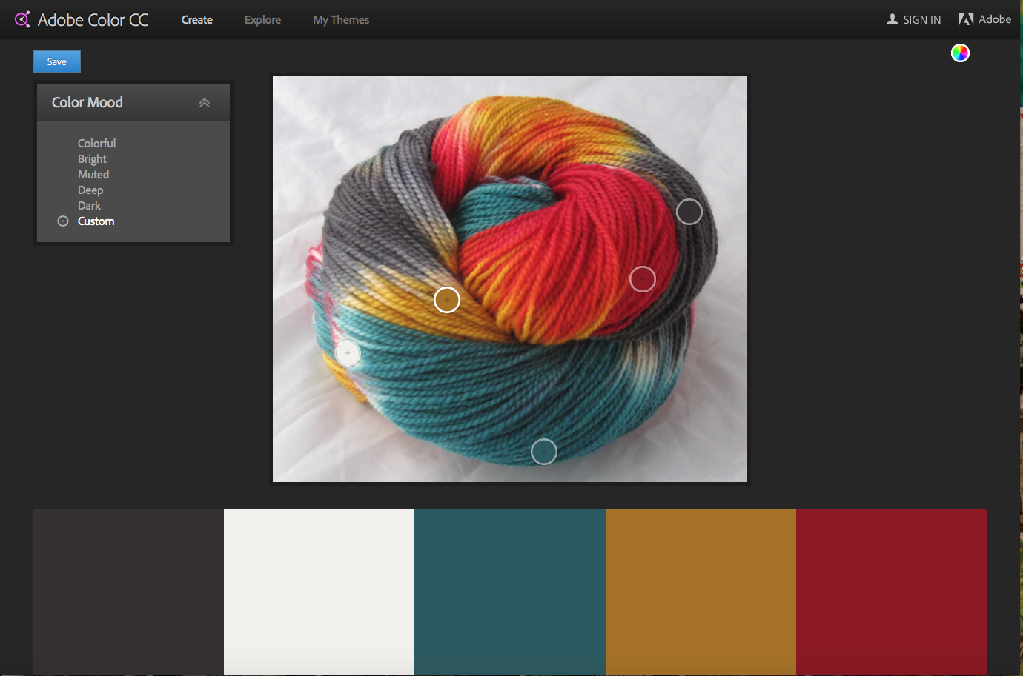The image size is (1023, 676).
Task: Select the Custom color mood
Action: 96,221
